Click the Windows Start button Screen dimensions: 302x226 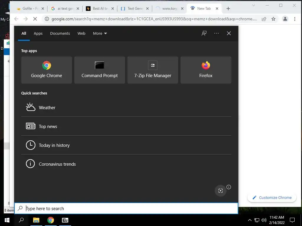(7, 220)
